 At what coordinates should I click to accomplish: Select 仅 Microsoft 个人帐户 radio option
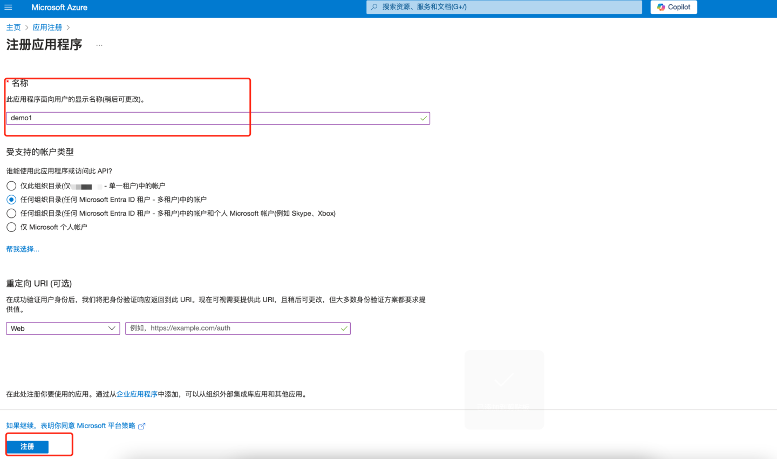(11, 227)
